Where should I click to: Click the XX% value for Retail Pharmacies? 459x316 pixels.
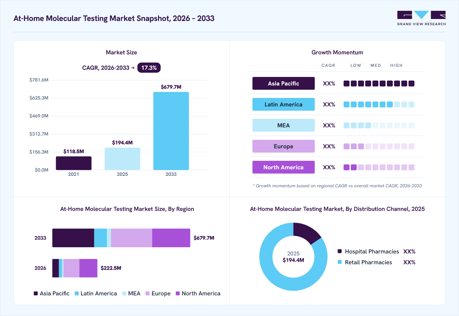409,262
